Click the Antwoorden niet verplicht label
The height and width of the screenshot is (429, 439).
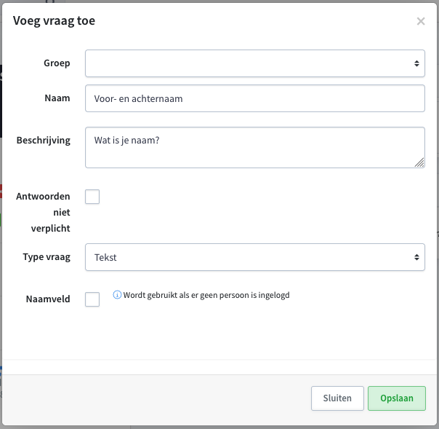(x=43, y=213)
